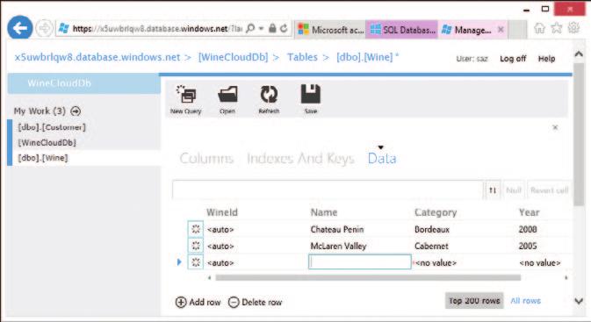Image resolution: width=591 pixels, height=322 pixels.
Task: Click row icon for McLaren Valley row
Action: tap(196, 246)
